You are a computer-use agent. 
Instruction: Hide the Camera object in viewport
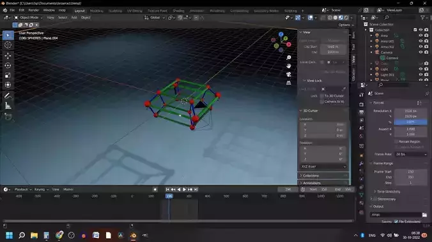[420, 52]
